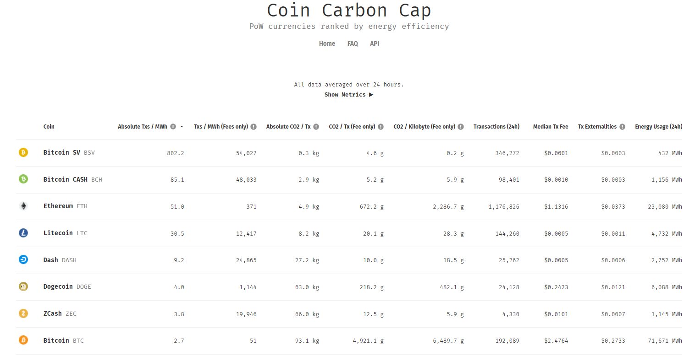The width and height of the screenshot is (695, 361).
Task: Click the Dogecoin DOGE row name
Action: pos(67,286)
